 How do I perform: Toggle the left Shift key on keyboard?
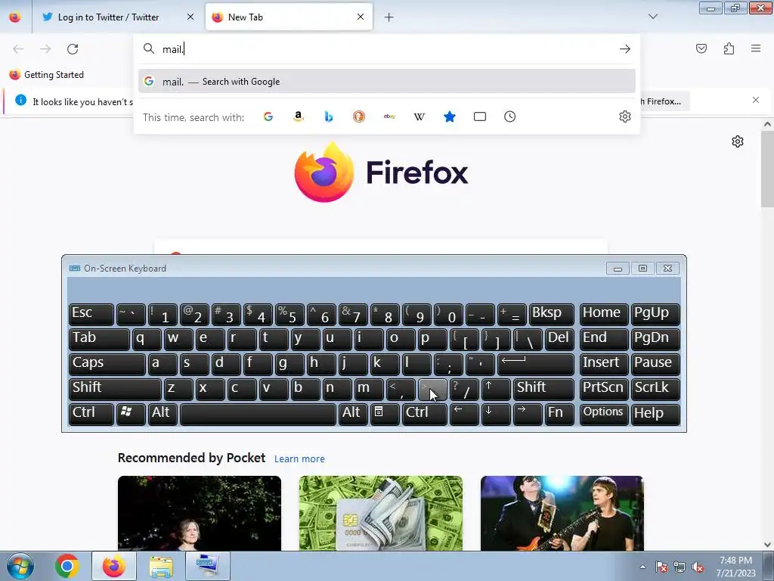click(115, 389)
